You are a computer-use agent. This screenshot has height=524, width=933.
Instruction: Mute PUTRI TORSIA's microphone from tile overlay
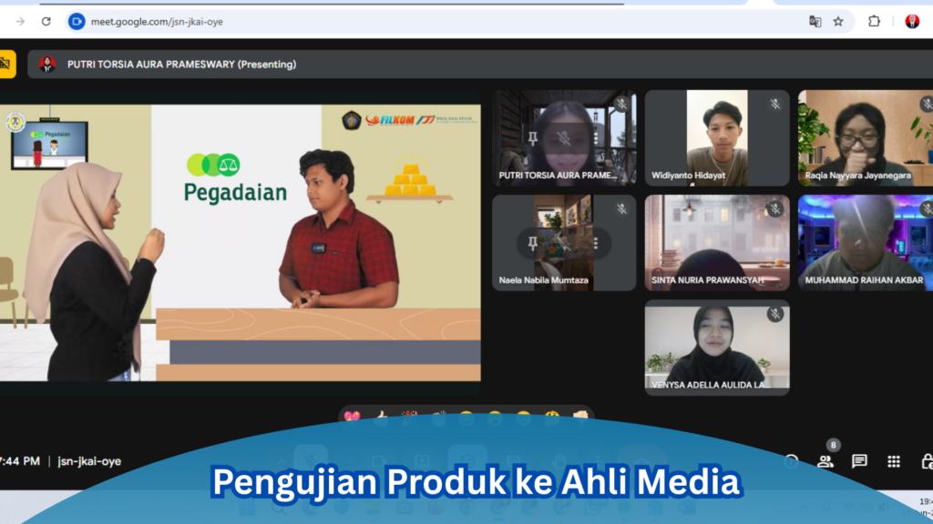coord(564,138)
